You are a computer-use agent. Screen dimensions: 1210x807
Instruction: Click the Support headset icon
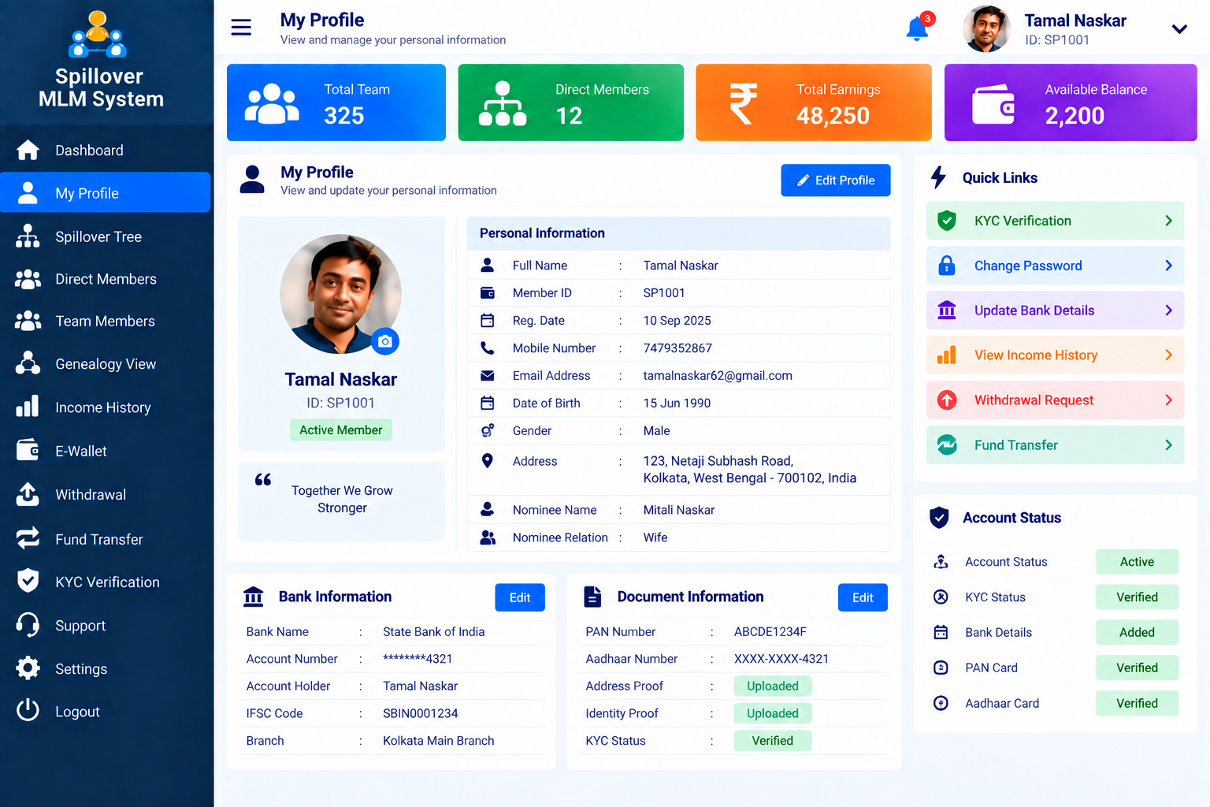28,625
